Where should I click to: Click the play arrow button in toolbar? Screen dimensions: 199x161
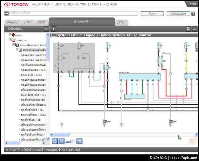click(x=53, y=29)
